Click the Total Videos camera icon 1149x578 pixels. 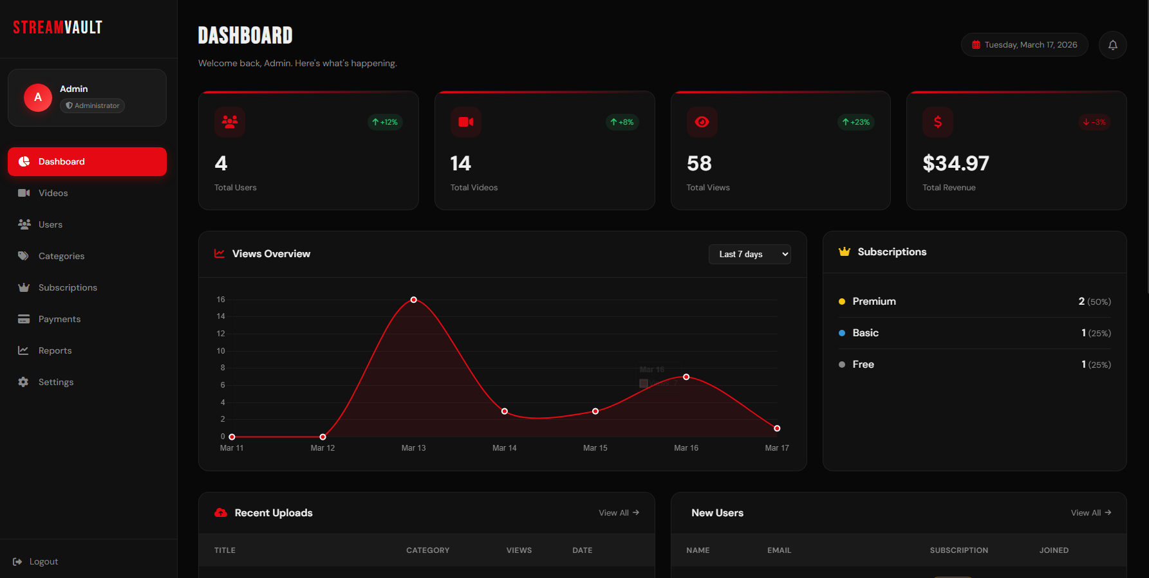(x=466, y=122)
